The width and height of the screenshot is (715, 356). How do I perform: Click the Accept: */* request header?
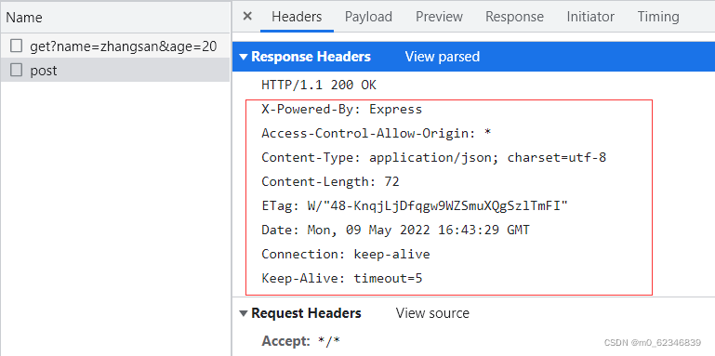pyautogui.click(x=301, y=341)
